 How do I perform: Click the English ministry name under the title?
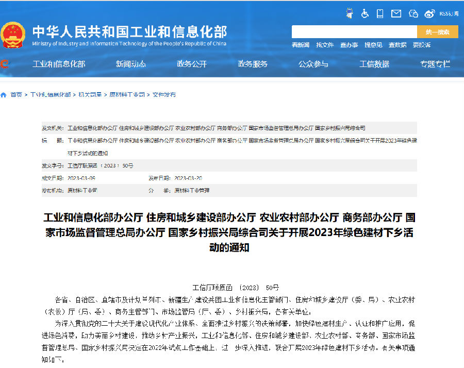(129, 44)
